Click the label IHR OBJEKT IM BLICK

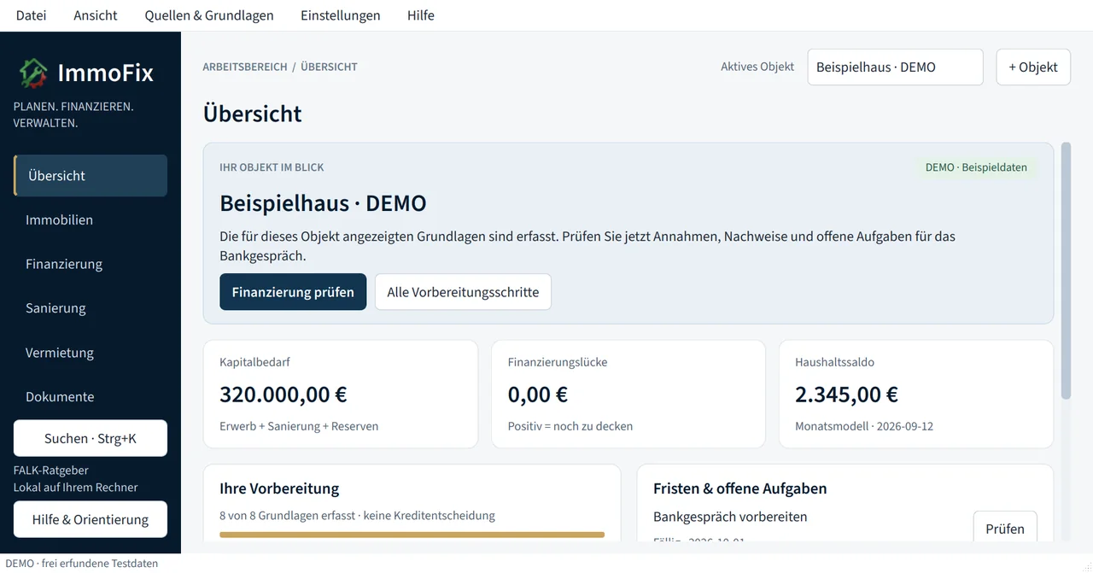pyautogui.click(x=272, y=167)
